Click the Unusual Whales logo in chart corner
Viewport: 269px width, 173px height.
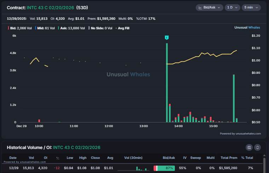247,28
